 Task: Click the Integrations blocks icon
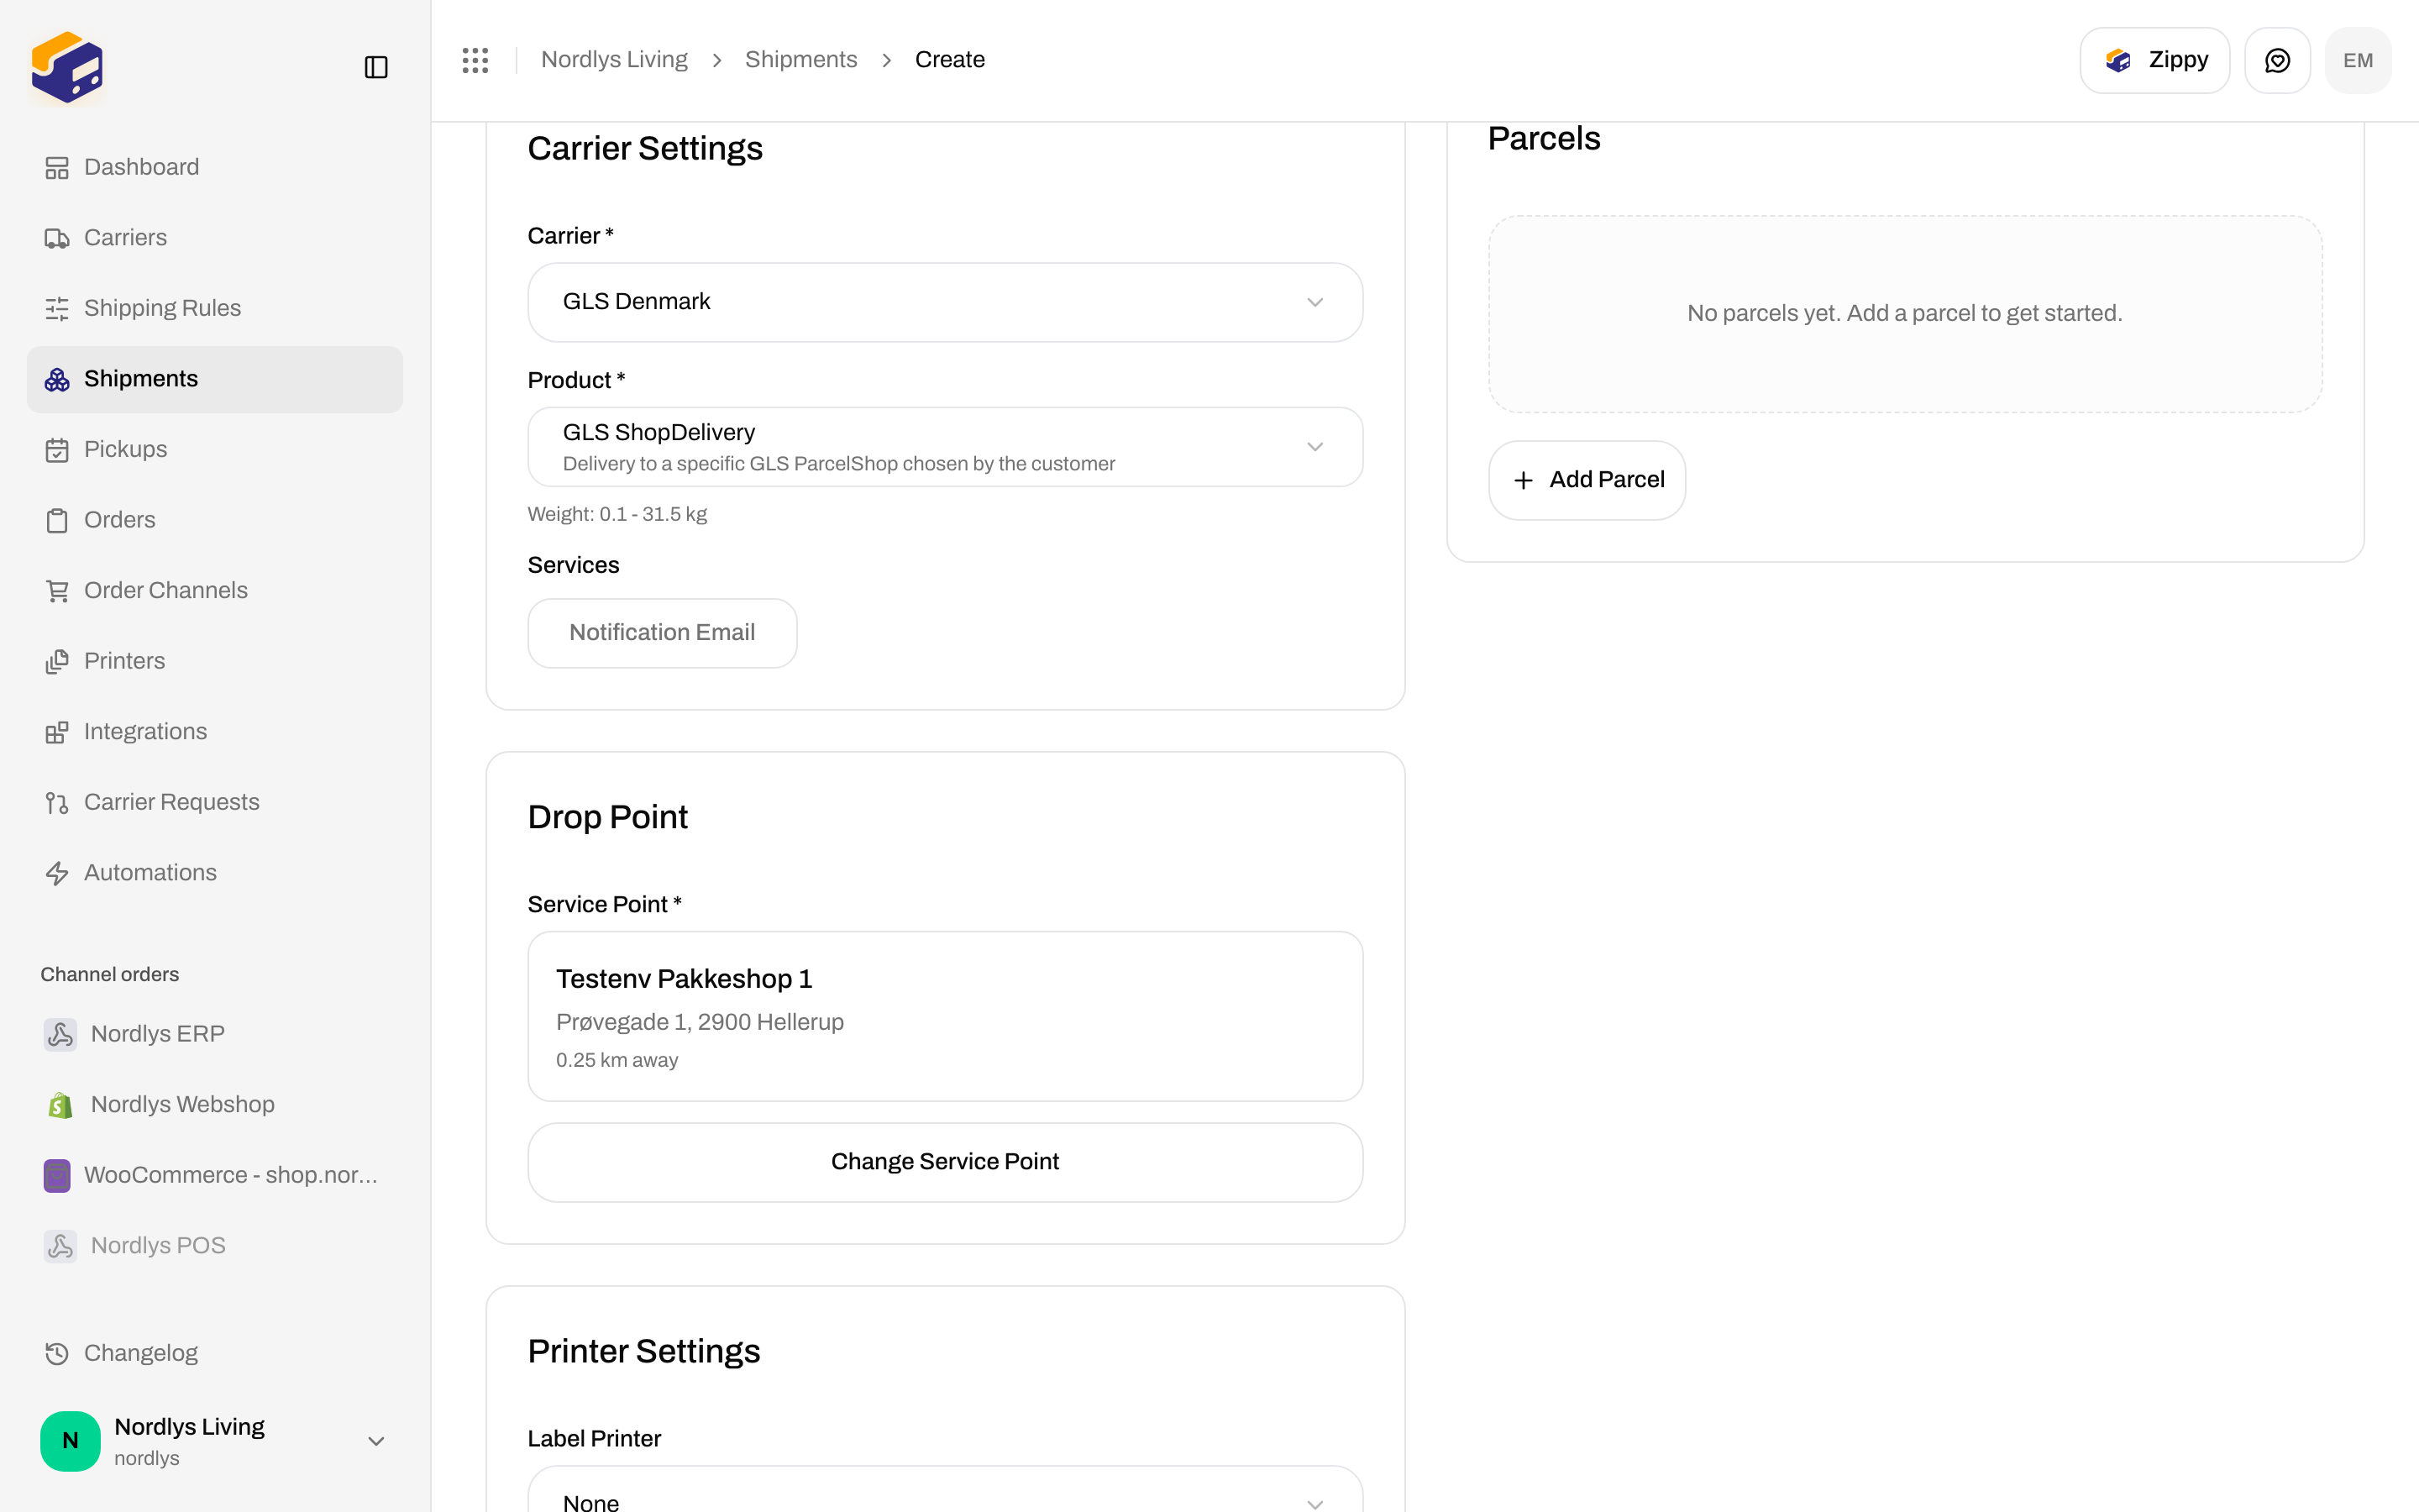57,732
